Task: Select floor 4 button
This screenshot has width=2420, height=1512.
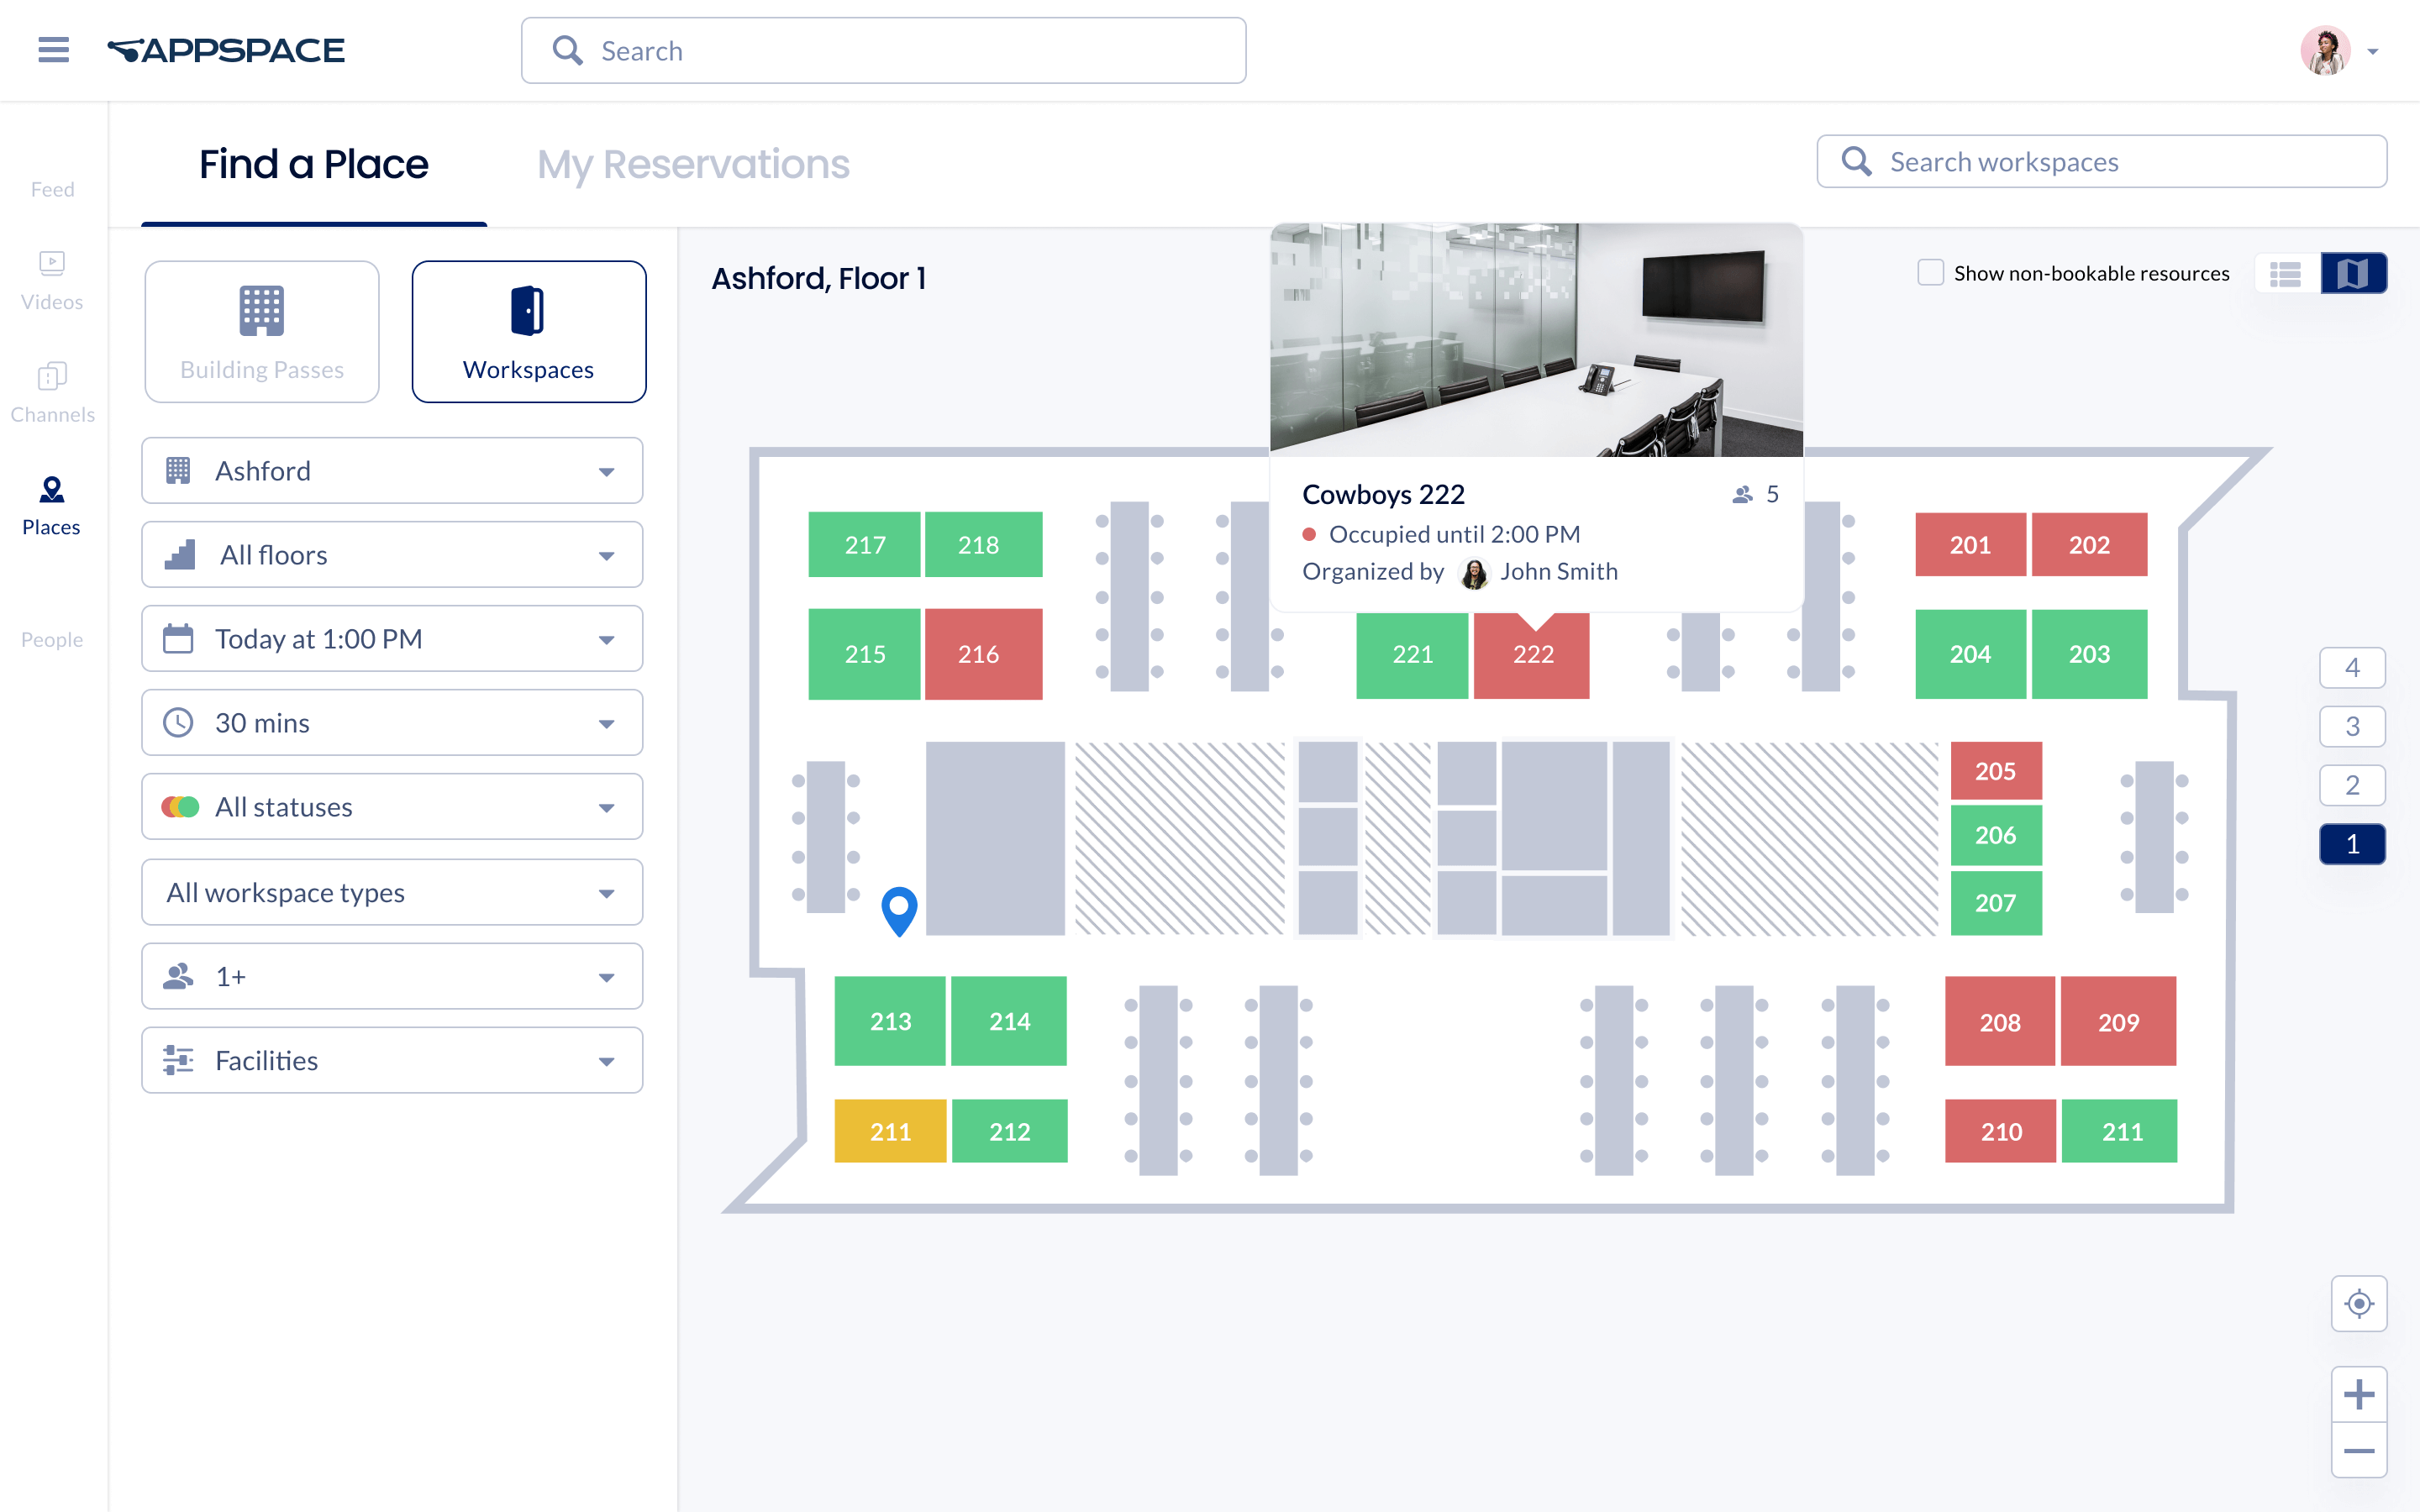Action: tap(2352, 668)
